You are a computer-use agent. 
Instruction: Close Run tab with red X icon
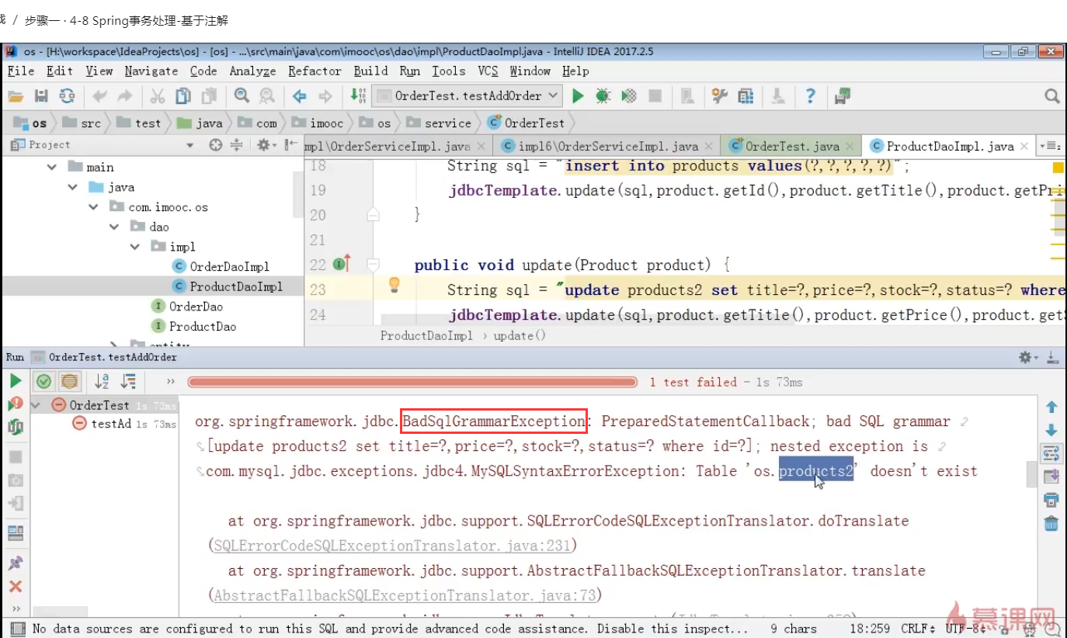tap(16, 587)
